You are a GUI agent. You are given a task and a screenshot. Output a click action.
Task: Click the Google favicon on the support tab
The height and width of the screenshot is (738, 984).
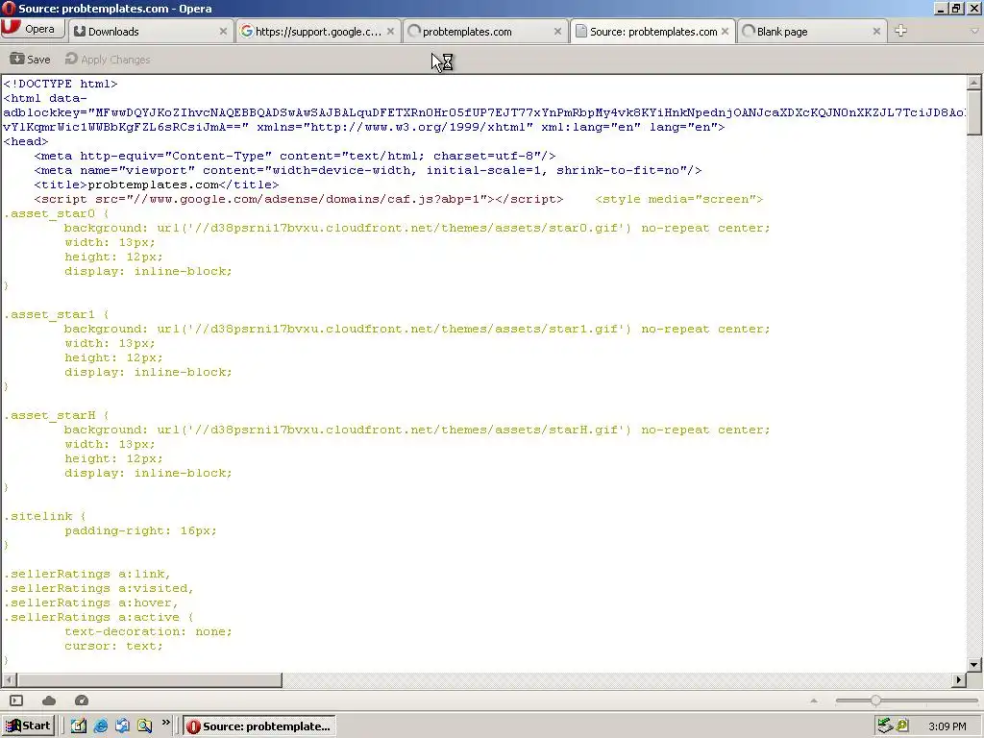247,32
